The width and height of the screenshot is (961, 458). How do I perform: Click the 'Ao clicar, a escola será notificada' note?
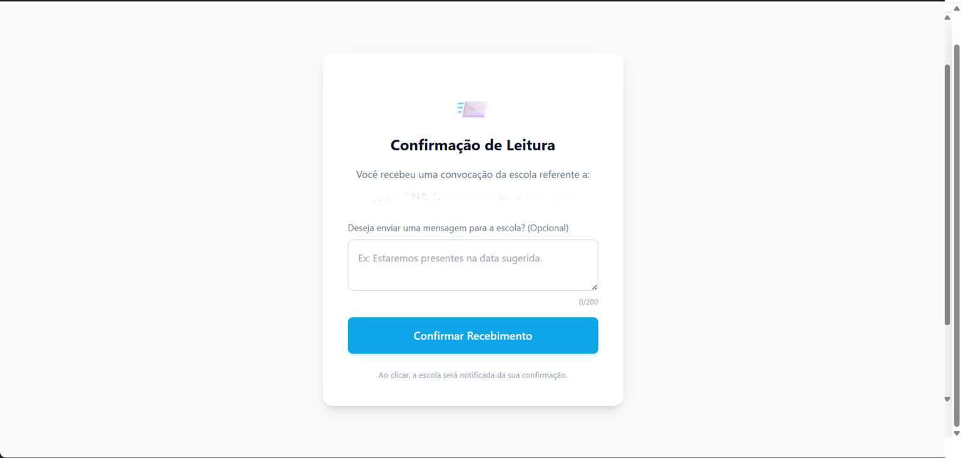(473, 375)
